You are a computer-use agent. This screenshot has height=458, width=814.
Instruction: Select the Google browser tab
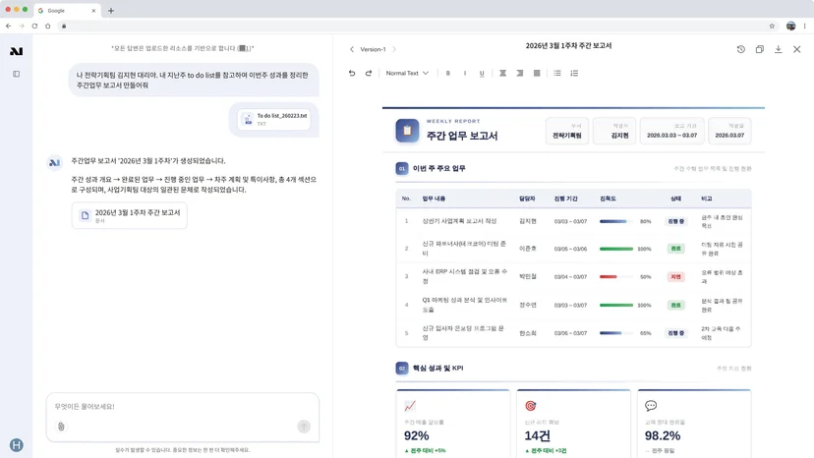(x=68, y=11)
